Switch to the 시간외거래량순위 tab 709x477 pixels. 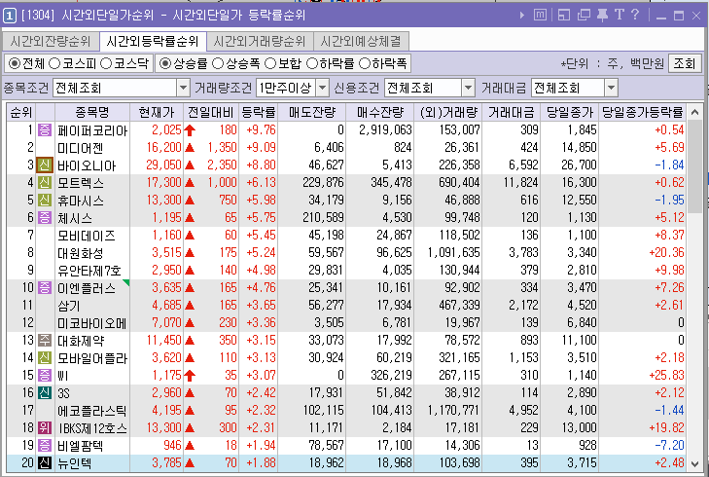click(260, 42)
